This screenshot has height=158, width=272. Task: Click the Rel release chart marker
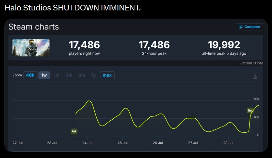(x=250, y=110)
